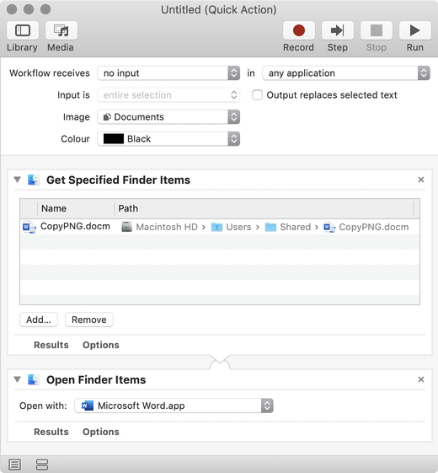Open the 'Open with' Microsoft Word.app dropdown

point(174,406)
